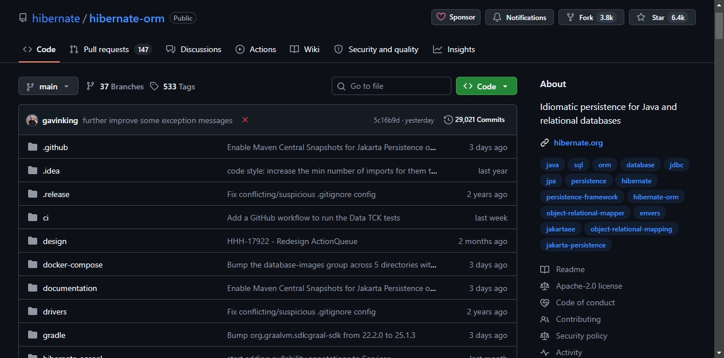
Task: Open the drivers folder
Action: click(55, 312)
